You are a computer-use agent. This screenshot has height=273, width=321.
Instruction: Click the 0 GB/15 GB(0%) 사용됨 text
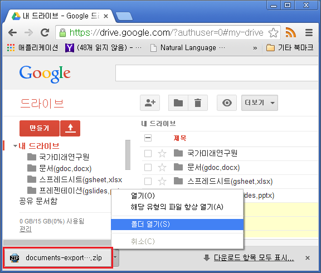pyautogui.click(x=52, y=221)
